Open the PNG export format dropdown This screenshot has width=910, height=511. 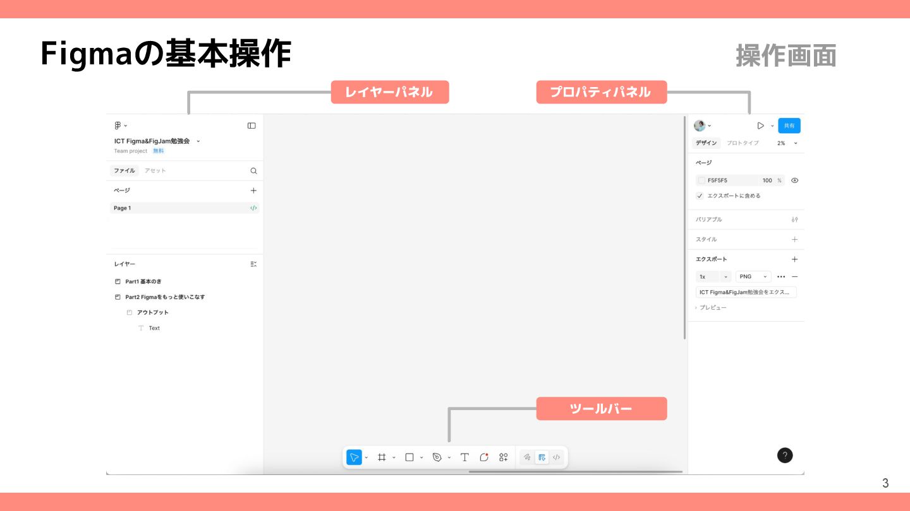point(753,277)
